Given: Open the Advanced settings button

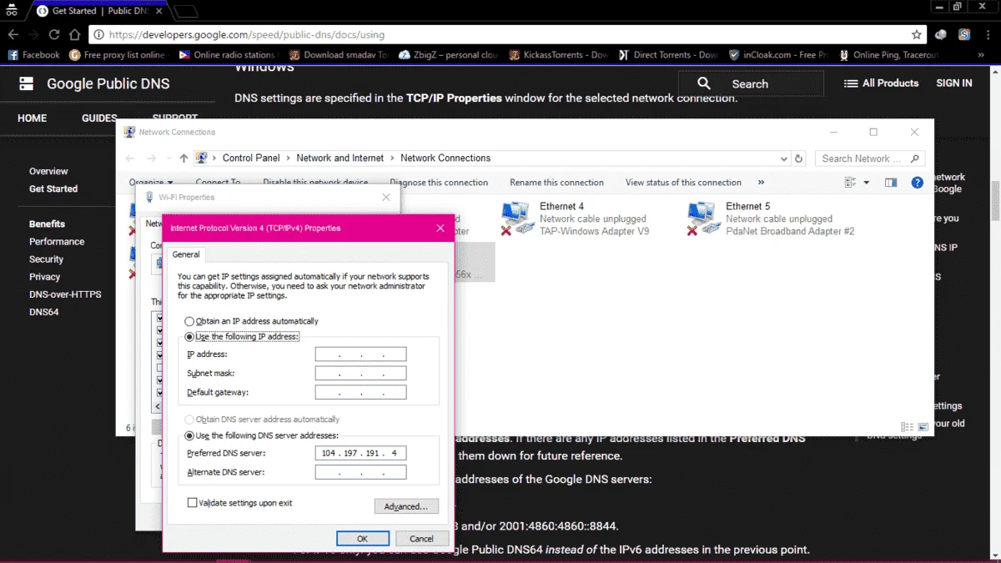Looking at the screenshot, I should pos(406,506).
